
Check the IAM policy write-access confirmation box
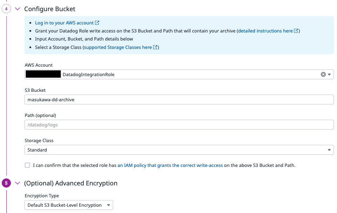27,165
